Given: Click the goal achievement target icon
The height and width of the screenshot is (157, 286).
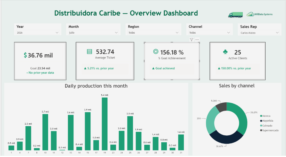Looking at the screenshot, I should tap(156, 52).
